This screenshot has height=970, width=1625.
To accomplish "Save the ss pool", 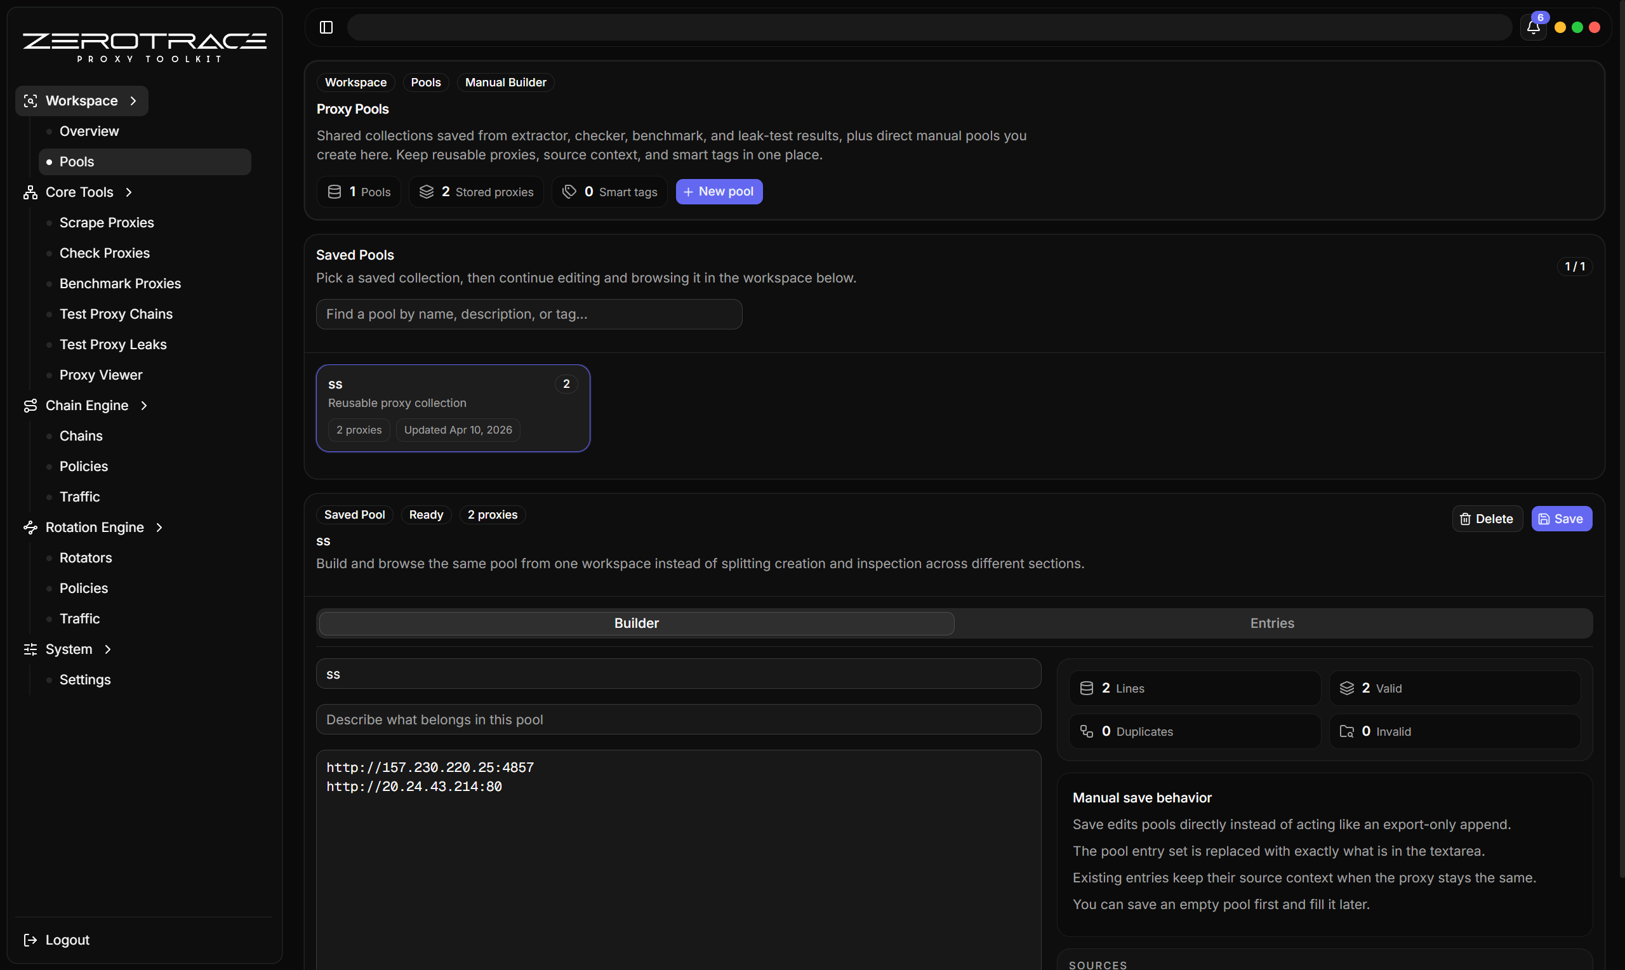I will (x=1561, y=519).
